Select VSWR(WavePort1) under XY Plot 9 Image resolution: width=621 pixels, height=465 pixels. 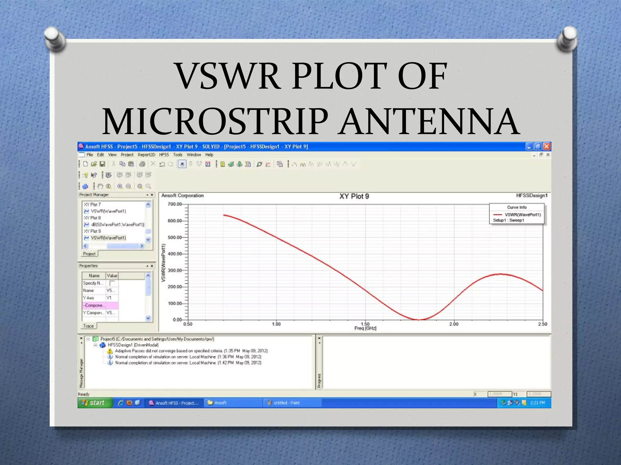(108, 238)
